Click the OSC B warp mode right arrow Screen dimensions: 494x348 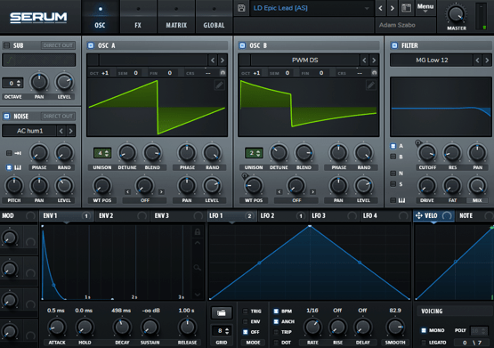click(x=312, y=191)
